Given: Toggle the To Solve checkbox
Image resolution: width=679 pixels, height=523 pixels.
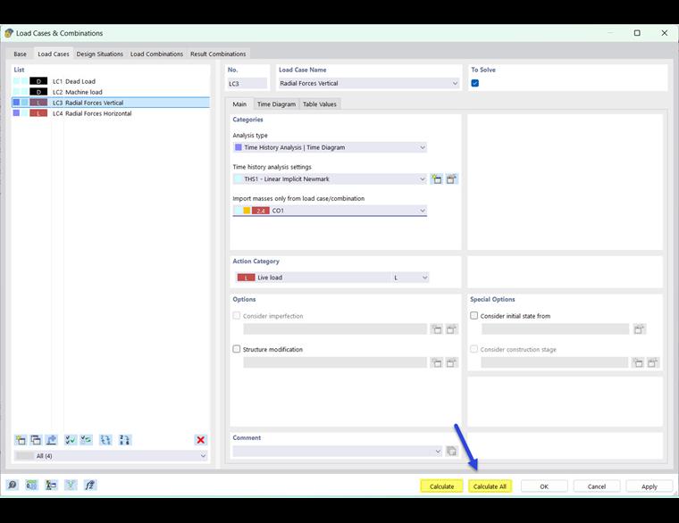Looking at the screenshot, I should [x=475, y=83].
